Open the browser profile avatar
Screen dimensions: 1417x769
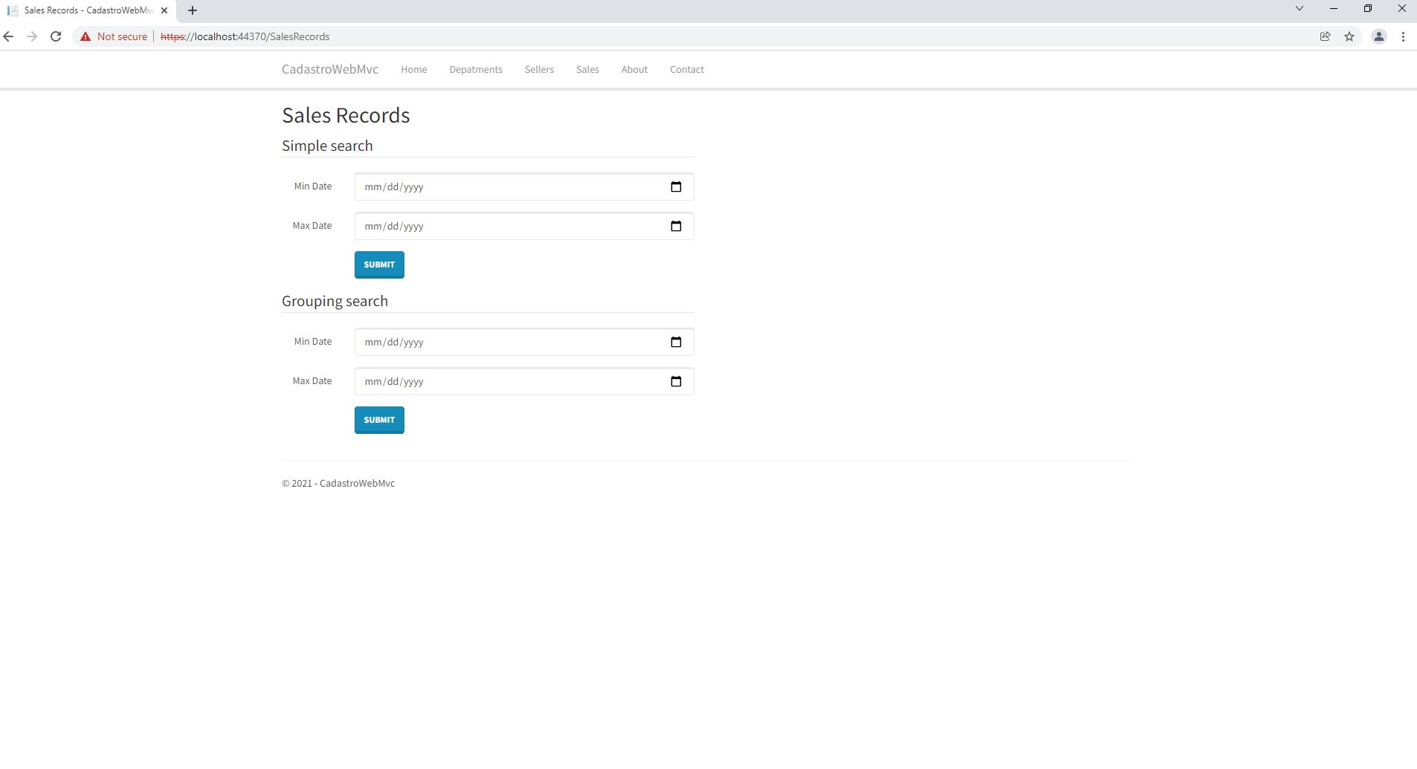[x=1379, y=36]
